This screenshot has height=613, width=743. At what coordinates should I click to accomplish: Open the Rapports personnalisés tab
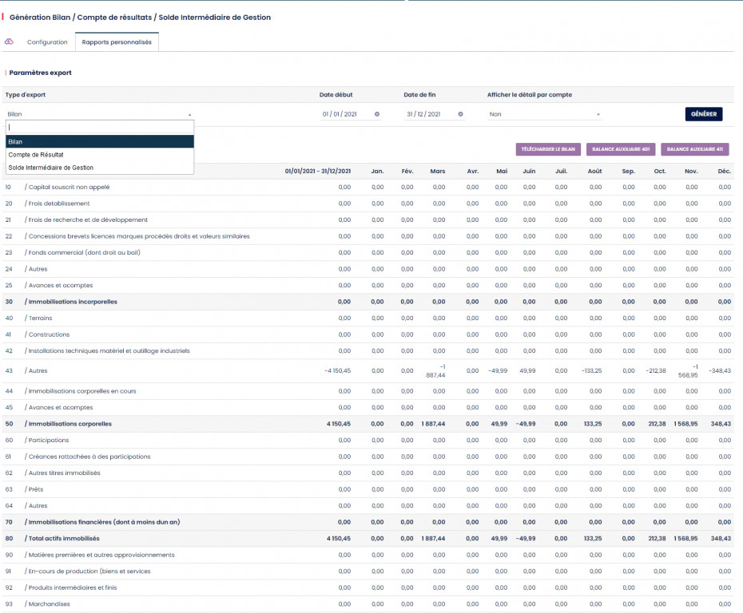point(117,42)
